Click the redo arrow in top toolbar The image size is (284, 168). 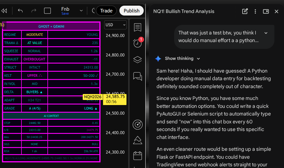point(34,11)
